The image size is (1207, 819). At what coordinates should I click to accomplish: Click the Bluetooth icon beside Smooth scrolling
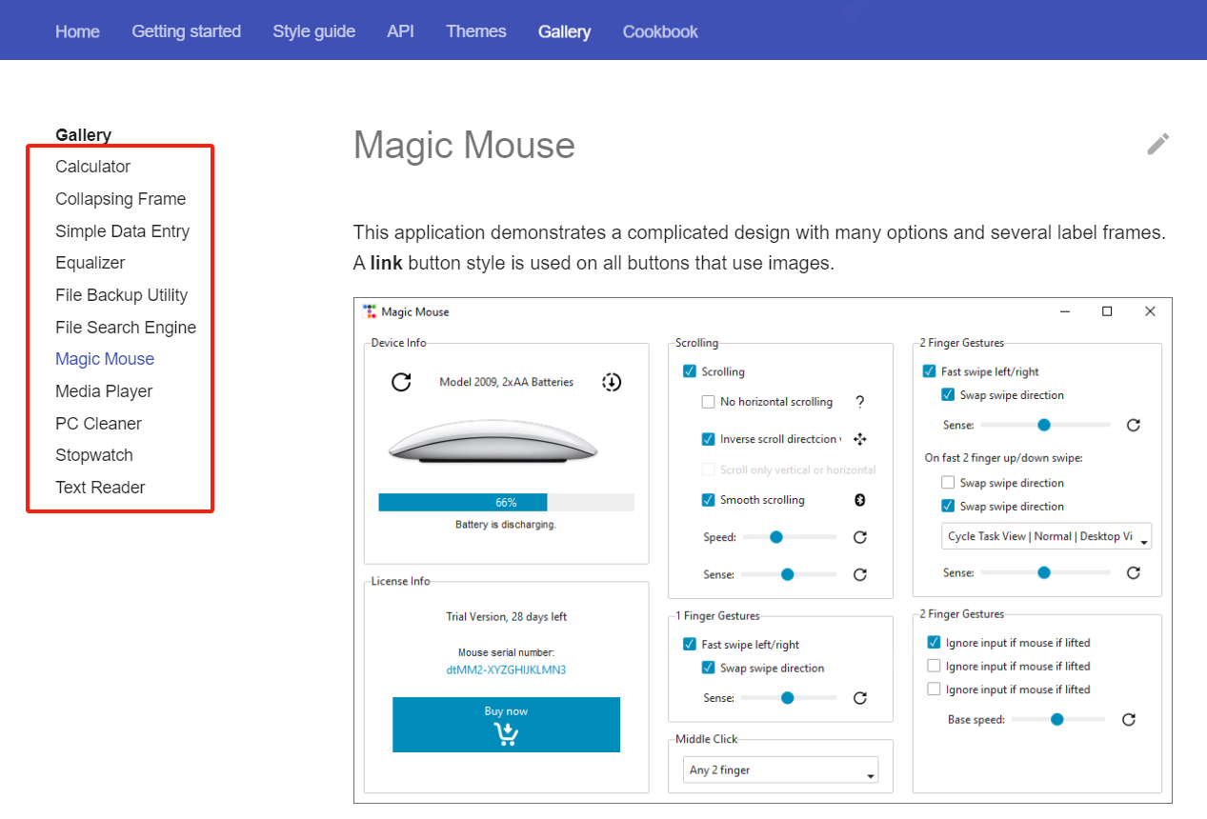coord(859,500)
